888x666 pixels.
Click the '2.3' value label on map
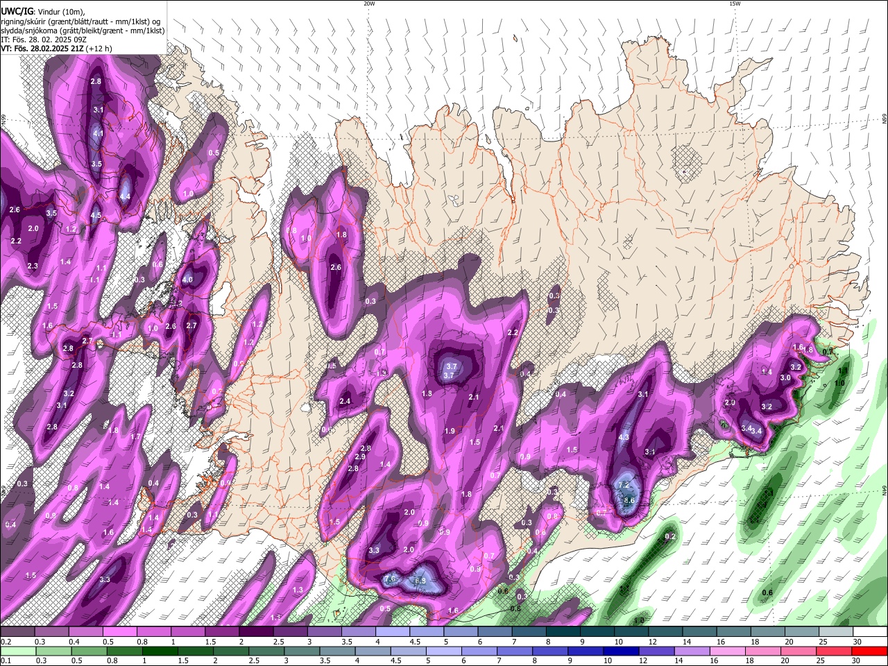click(x=33, y=266)
